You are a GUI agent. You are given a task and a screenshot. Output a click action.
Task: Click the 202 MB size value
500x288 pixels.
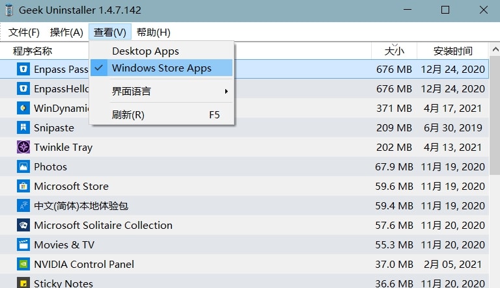[x=394, y=147]
